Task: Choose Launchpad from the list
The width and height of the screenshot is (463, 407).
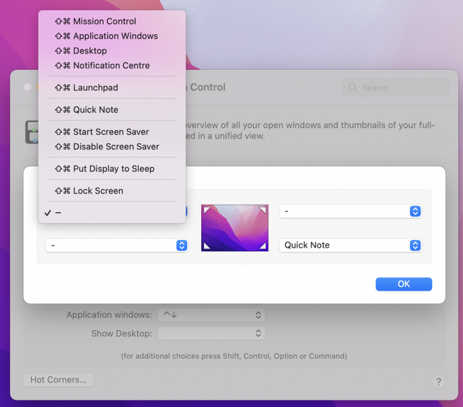Action: 95,87
